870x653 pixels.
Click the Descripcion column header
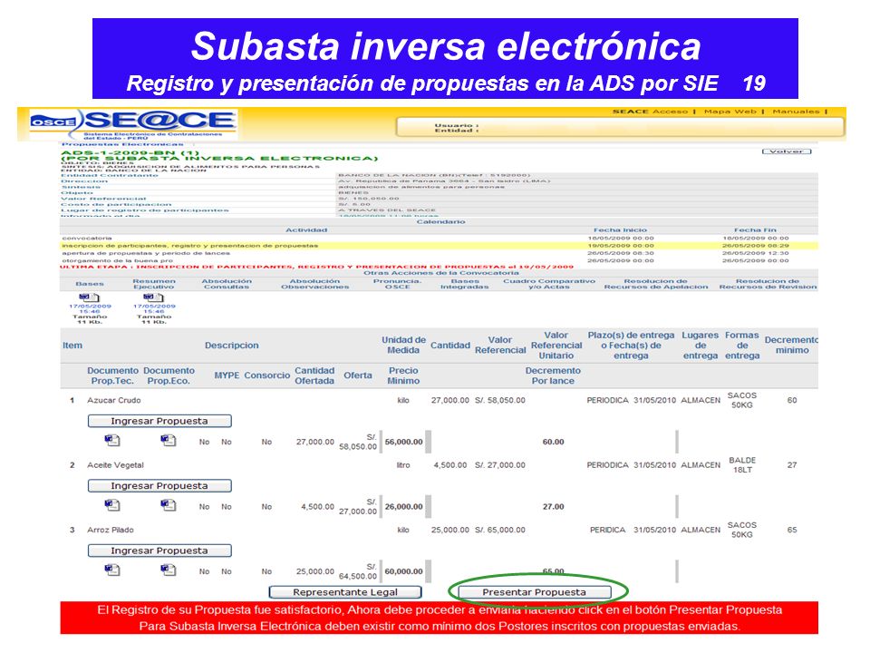coord(231,346)
